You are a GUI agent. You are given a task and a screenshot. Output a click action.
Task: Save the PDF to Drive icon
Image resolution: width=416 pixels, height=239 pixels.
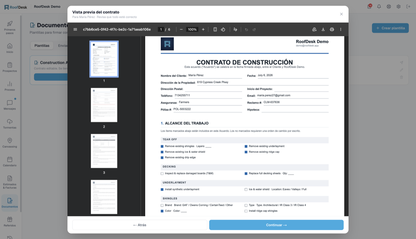click(314, 29)
